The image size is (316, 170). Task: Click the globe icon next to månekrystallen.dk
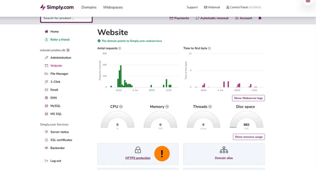[x=68, y=50]
